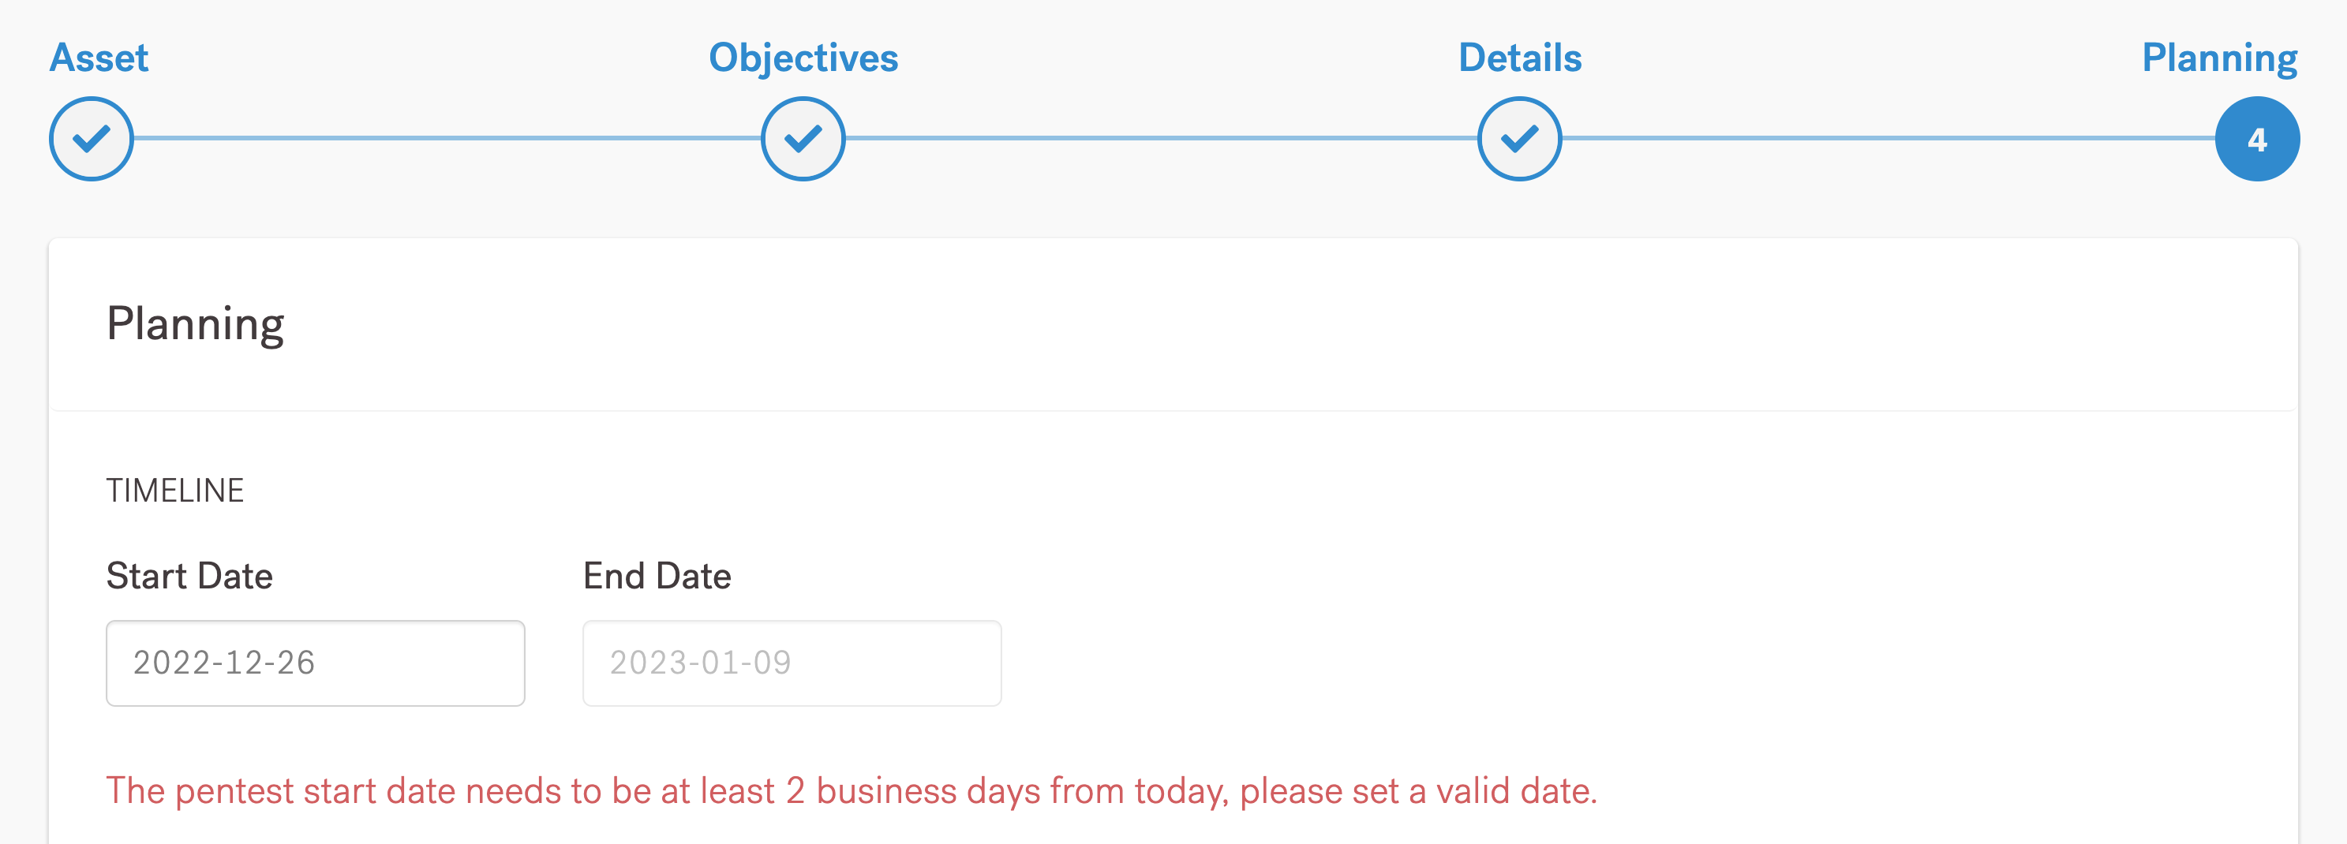Go to the Asset step label
The width and height of the screenshot is (2347, 844).
99,58
